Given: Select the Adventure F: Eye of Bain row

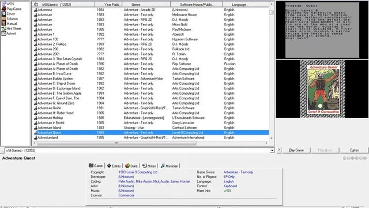Looking at the screenshot, I should (151, 98).
